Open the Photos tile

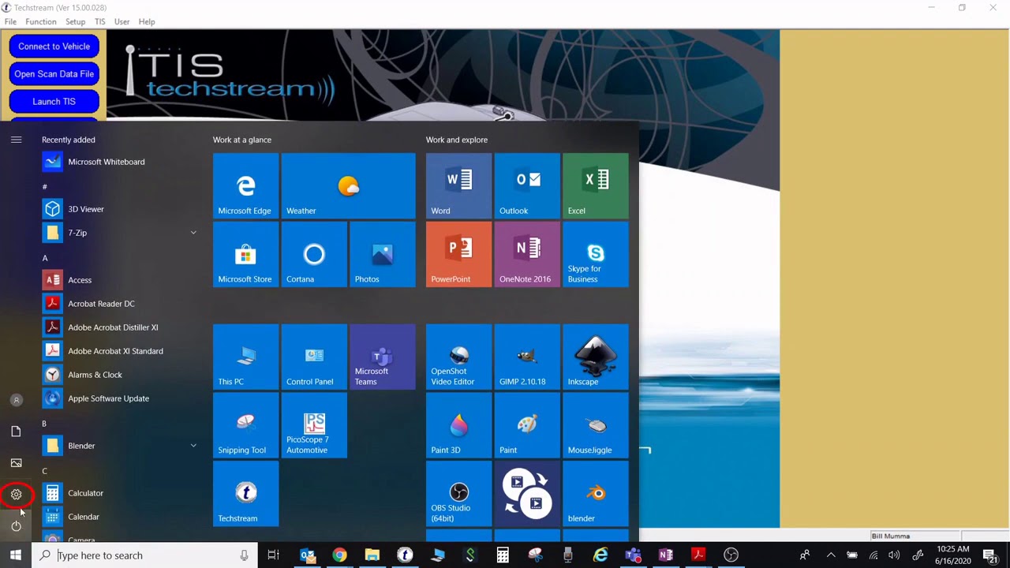[x=383, y=254]
